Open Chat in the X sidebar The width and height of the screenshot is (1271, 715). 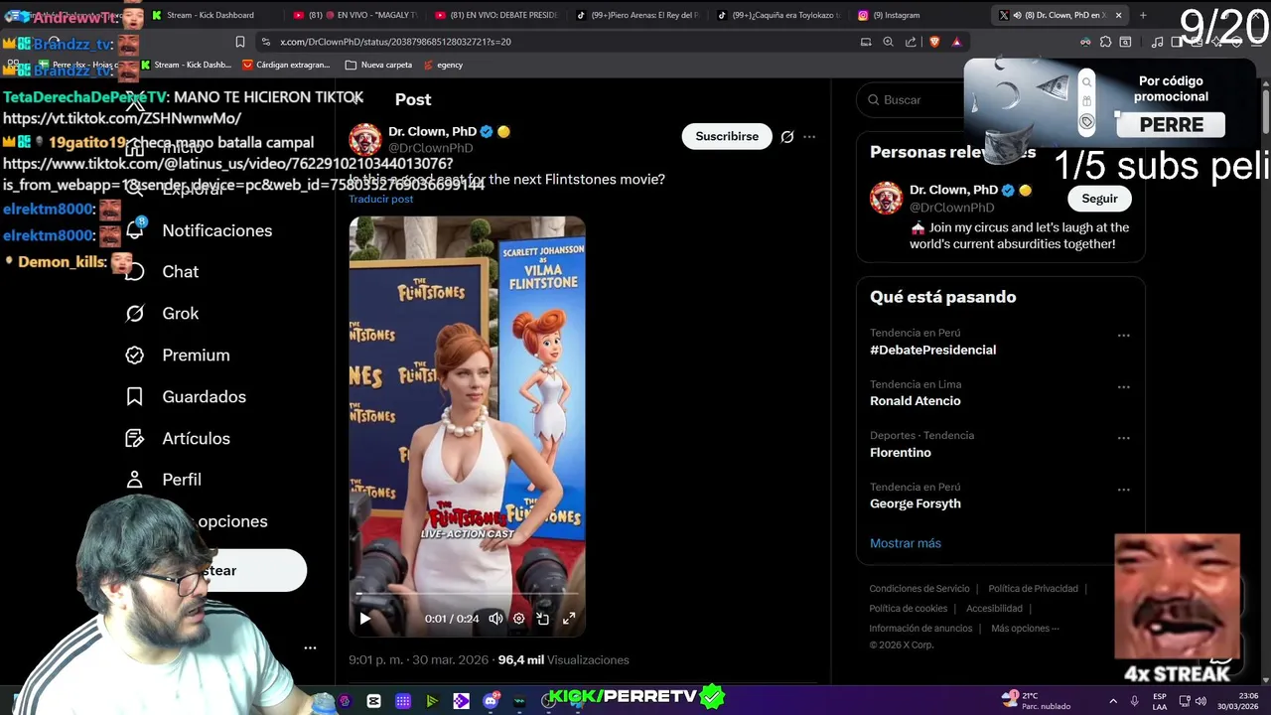point(180,271)
